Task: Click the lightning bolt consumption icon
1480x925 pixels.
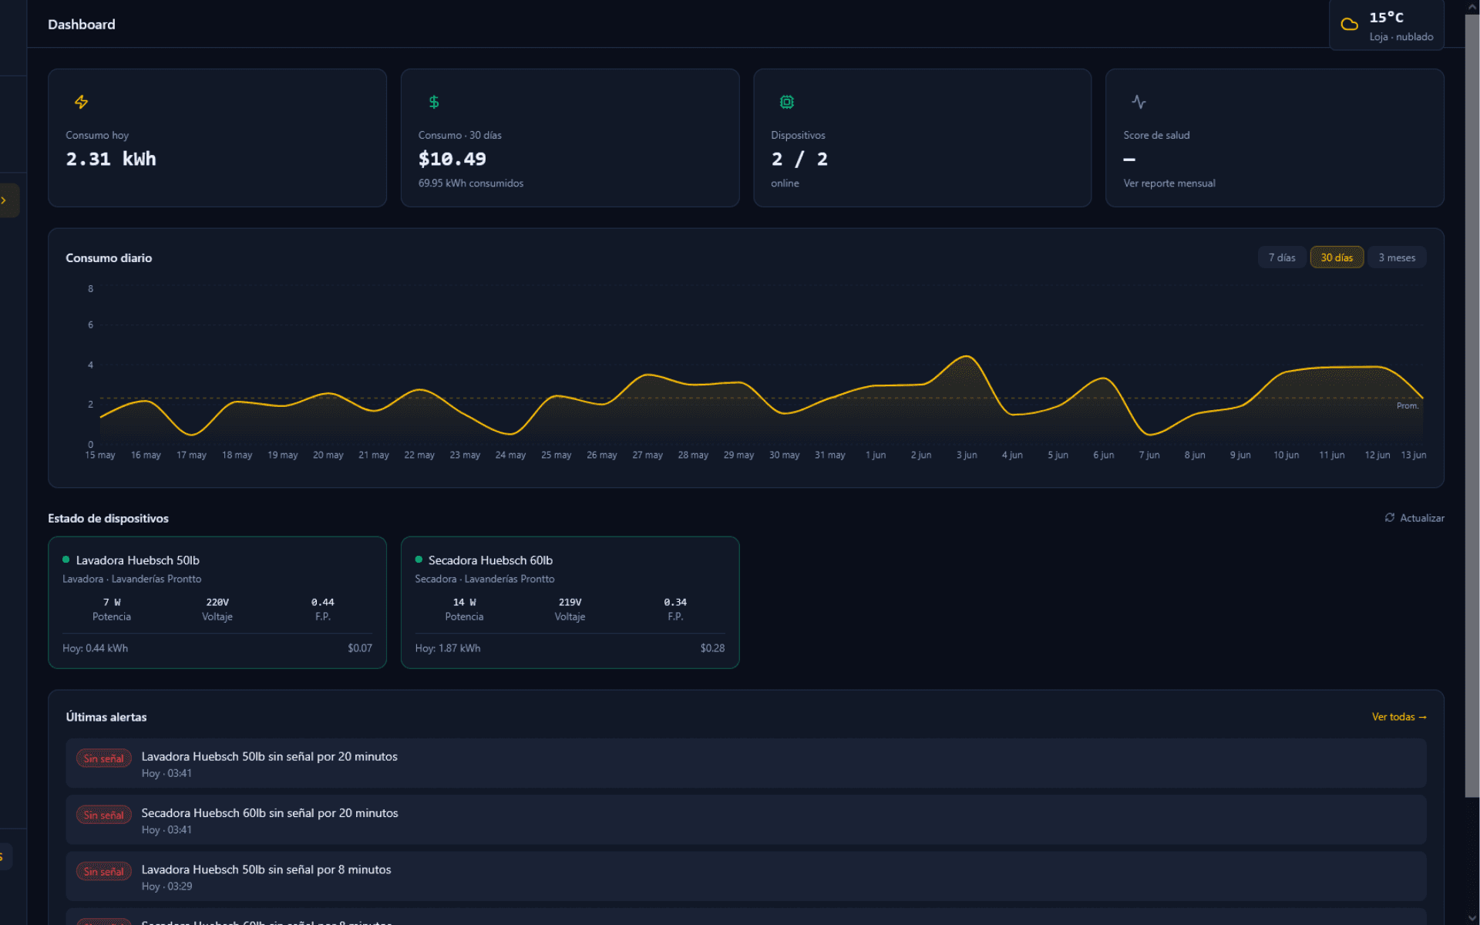Action: pos(81,102)
